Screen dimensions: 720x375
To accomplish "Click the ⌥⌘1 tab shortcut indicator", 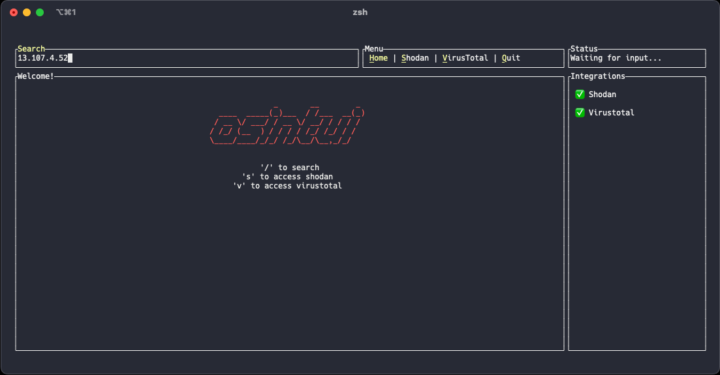I will (x=66, y=12).
